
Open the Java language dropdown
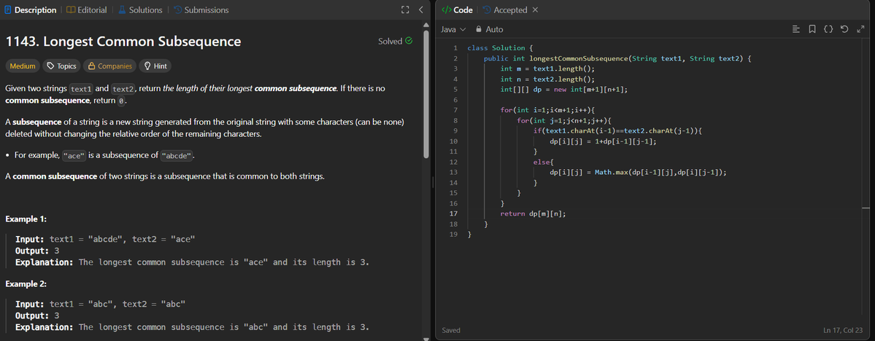point(453,29)
